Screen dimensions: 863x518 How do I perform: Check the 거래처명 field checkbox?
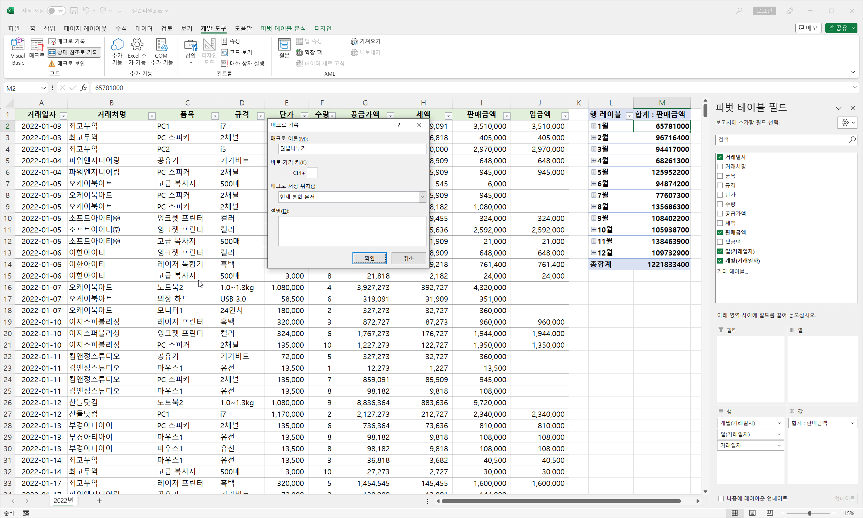[720, 166]
